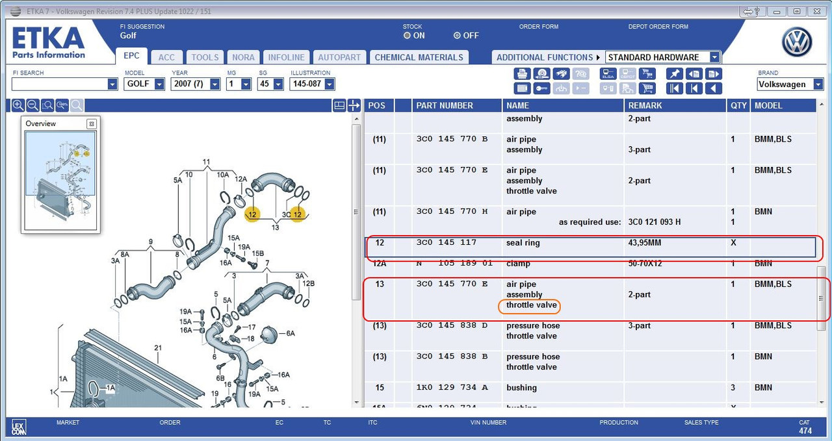This screenshot has height=441, width=832.
Task: Click the plain back arrow button
Action: click(x=714, y=88)
